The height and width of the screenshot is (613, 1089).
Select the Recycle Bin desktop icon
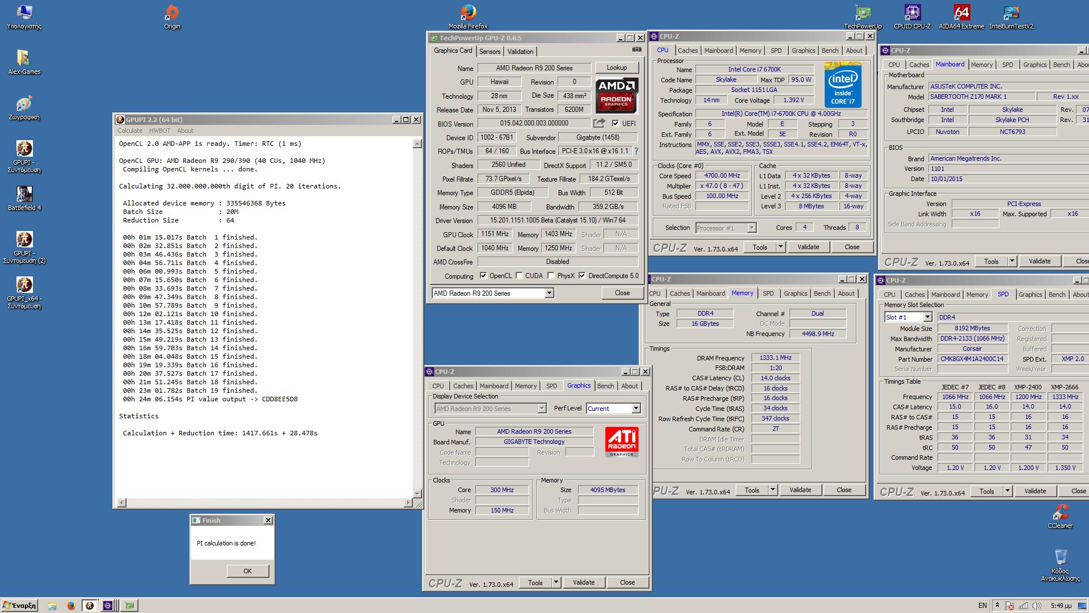pyautogui.click(x=1060, y=565)
